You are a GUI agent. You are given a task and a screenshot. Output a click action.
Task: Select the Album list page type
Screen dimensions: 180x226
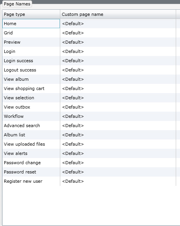31,135
